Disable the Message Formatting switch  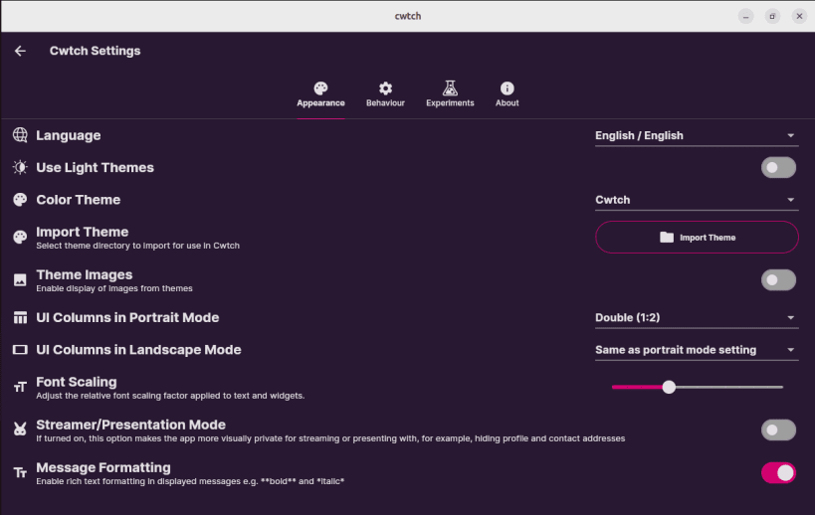click(778, 473)
